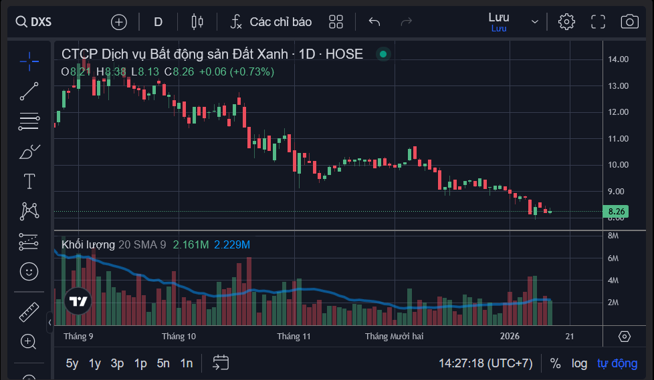The width and height of the screenshot is (654, 380).
Task: Click the UTC+7 timezone clock
Action: coord(485,363)
